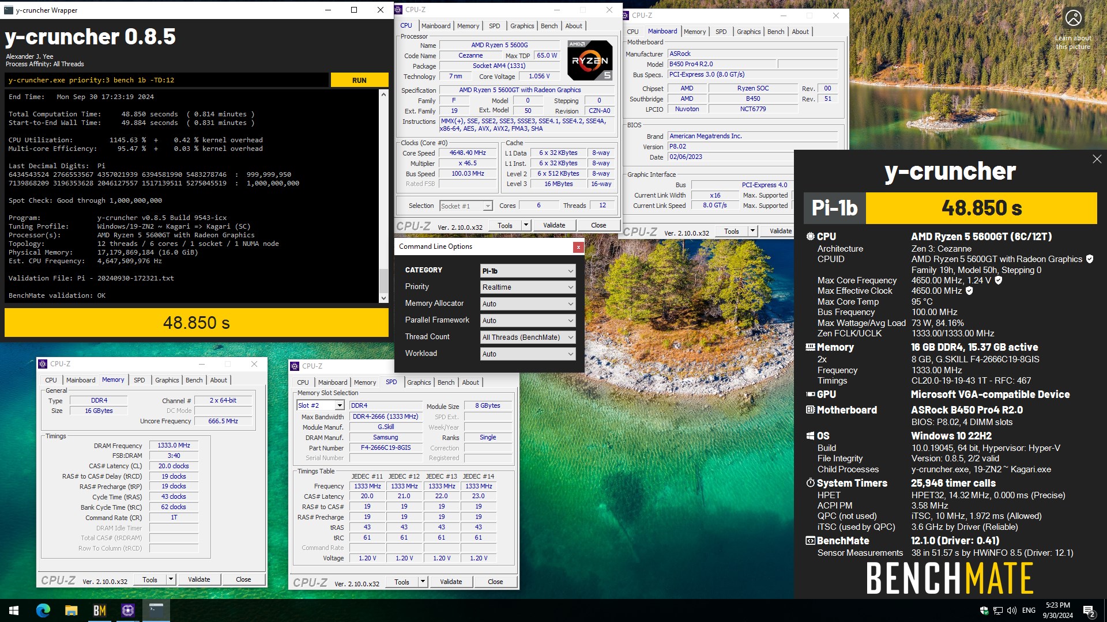This screenshot has height=622, width=1107.
Task: Switch to the CPU-Z taskbar icon
Action: coord(127,610)
